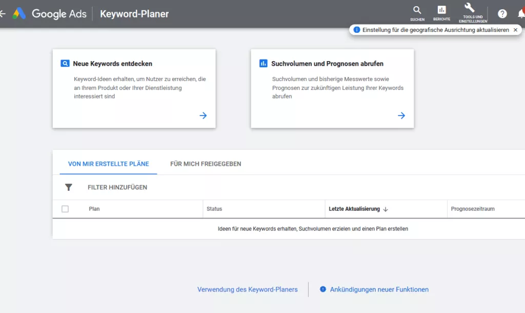Image resolution: width=525 pixels, height=313 pixels.
Task: Switch to Für mich freigegeben tab
Action: [206, 164]
